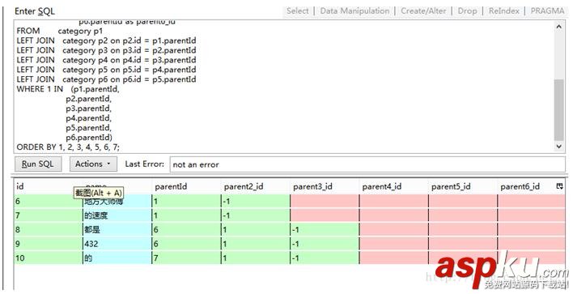This screenshot has width=573, height=294.
Task: Select the id cell with value 7
Action: click(49, 215)
